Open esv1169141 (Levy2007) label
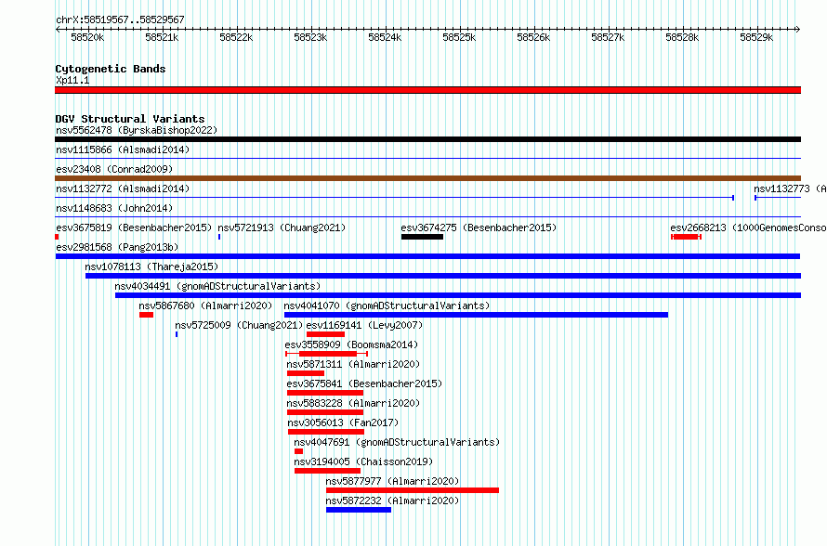827x546 pixels. point(364,325)
